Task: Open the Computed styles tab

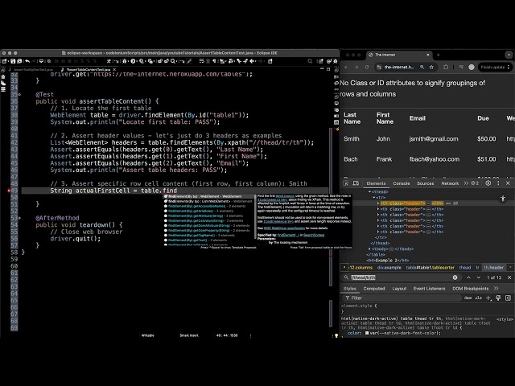Action: [x=374, y=288]
